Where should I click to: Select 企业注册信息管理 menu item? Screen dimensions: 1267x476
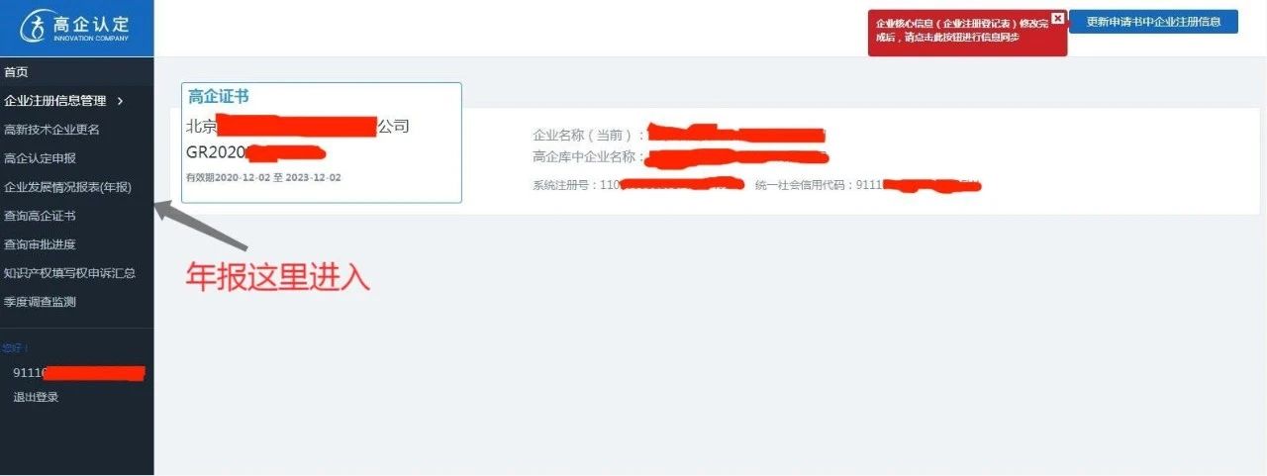pyautogui.click(x=54, y=101)
